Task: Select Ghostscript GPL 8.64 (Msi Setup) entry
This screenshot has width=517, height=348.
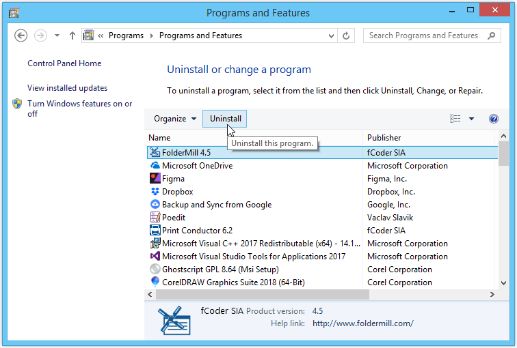Action: 220,270
